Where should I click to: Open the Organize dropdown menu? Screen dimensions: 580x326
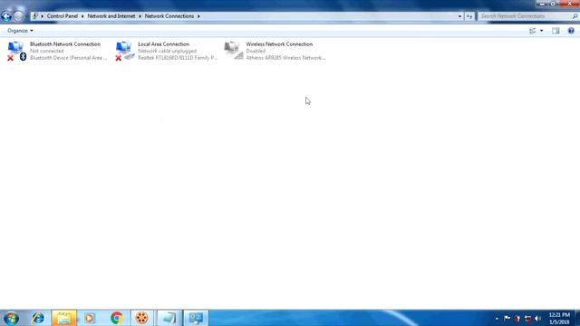20,31
